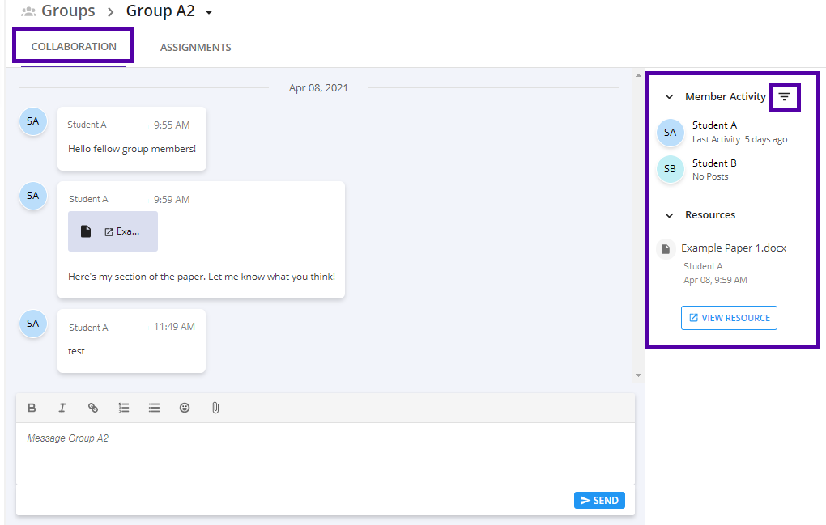Collapse the Member Activity section
The image size is (826, 525).
point(669,97)
